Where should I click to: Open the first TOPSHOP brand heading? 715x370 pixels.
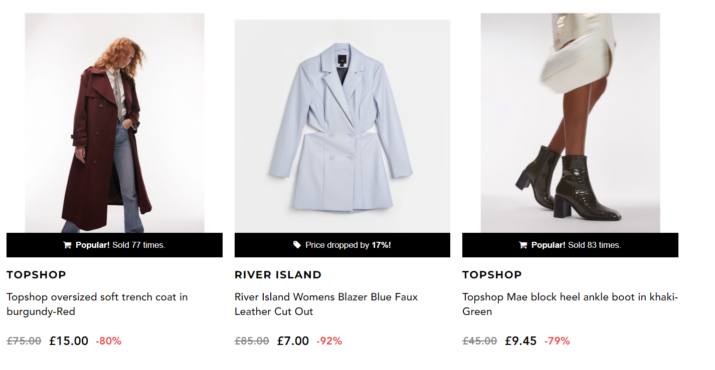[x=36, y=275]
